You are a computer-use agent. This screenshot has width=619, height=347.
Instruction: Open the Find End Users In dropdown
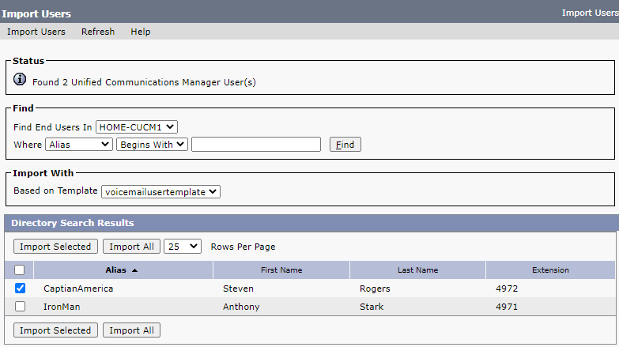point(137,126)
